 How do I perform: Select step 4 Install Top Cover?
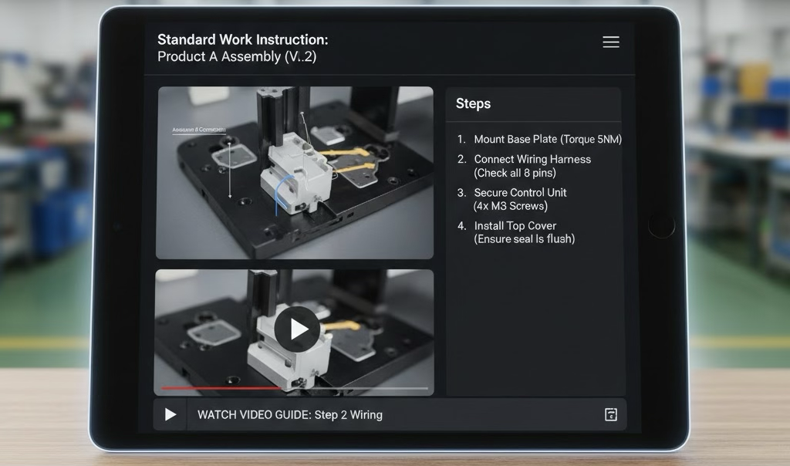(515, 232)
